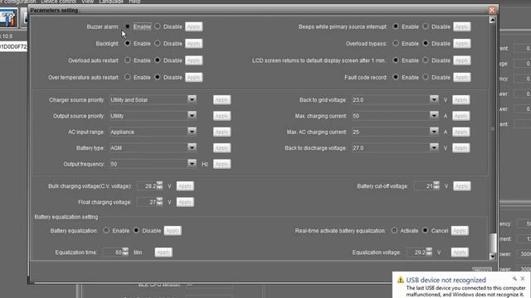Apply Battery equalization setting
Viewport: 531px width, 298px height.
[x=173, y=231]
